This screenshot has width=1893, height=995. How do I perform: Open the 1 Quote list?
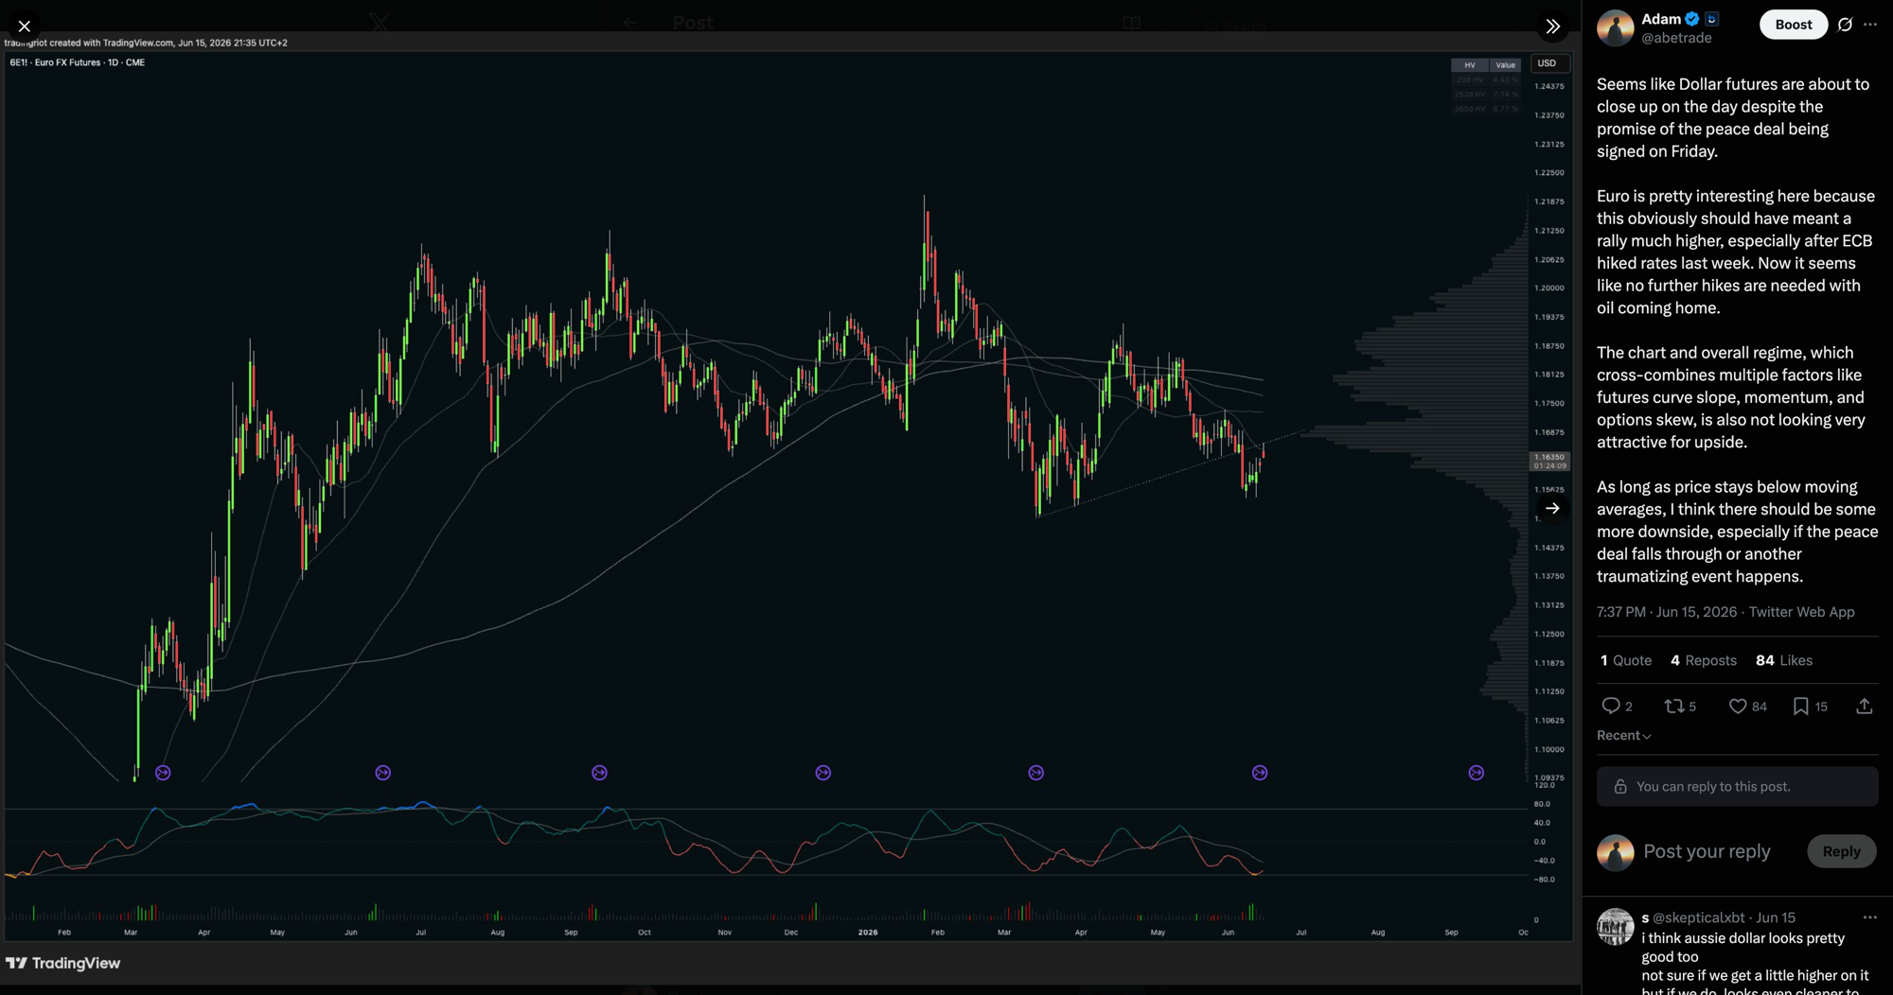coord(1625,660)
